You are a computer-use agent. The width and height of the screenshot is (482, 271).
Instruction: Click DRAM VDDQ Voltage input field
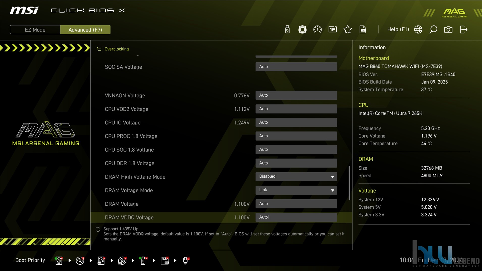[296, 217]
